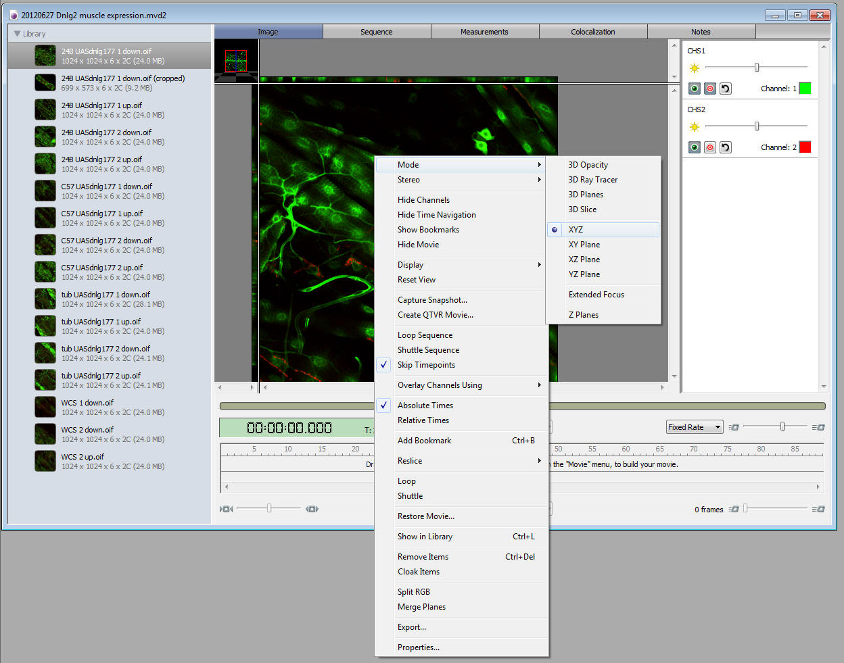The image size is (844, 663).
Task: Click the timeline zoom-out icon at bottom left
Action: click(227, 509)
